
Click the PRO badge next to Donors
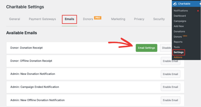coord(98,18)
